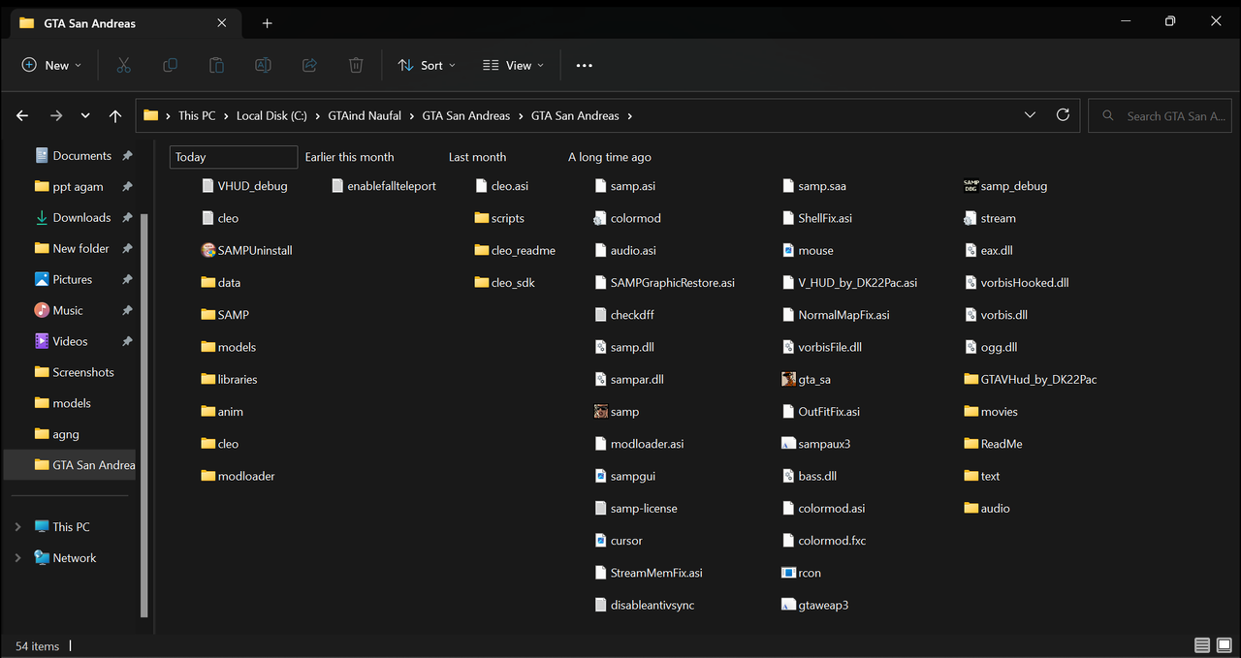Open the New item dropdown
This screenshot has height=658, width=1241.
(x=51, y=65)
